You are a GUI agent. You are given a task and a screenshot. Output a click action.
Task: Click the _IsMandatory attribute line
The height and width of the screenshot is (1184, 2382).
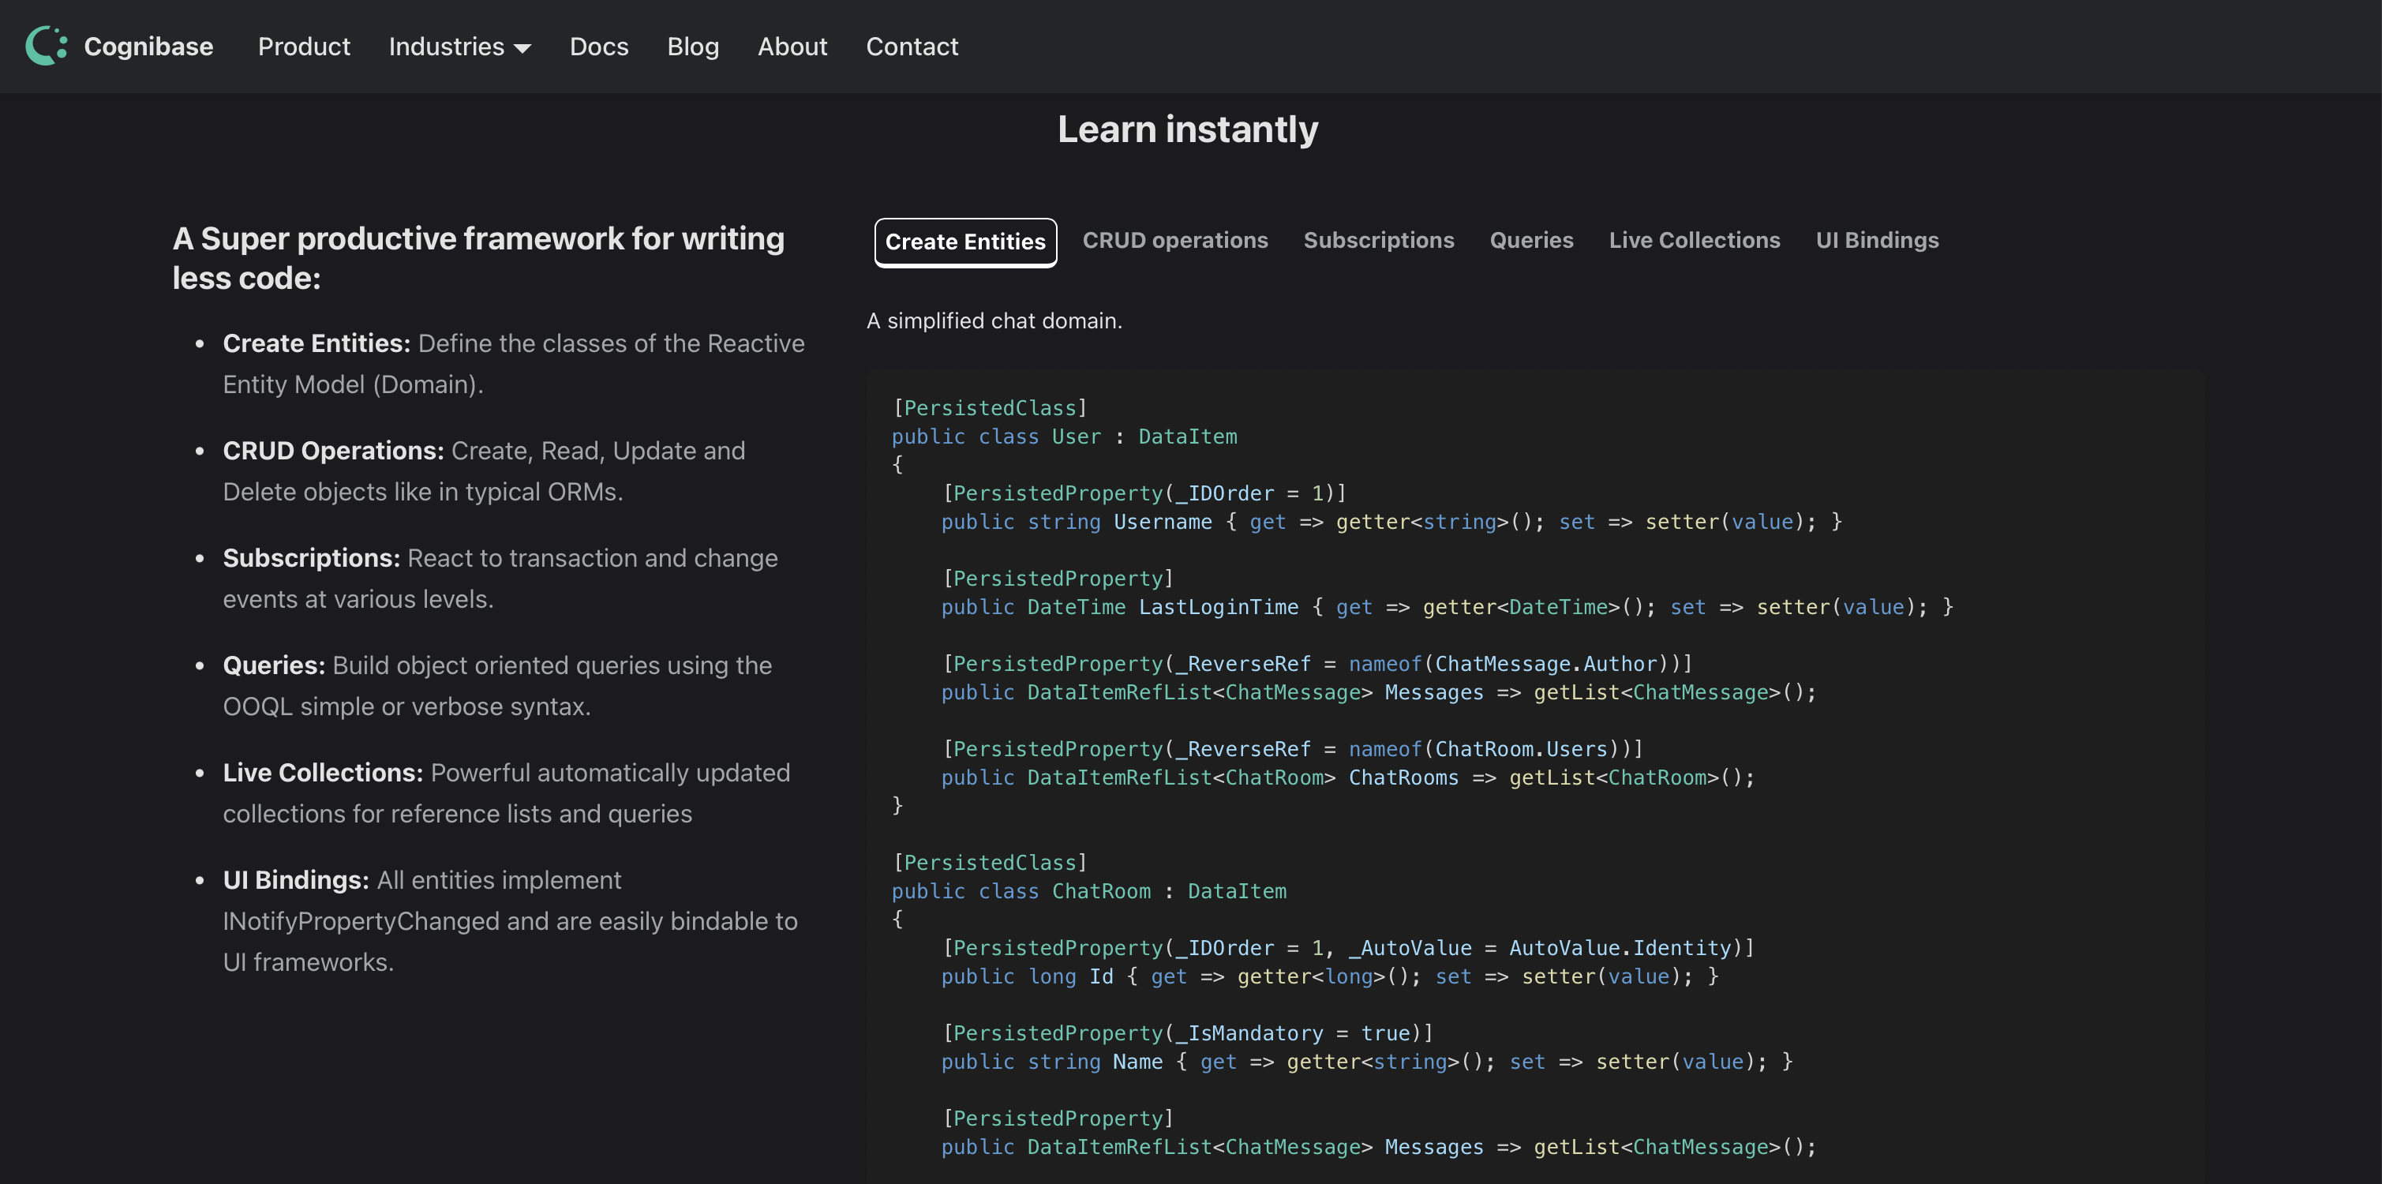[x=1187, y=1033]
